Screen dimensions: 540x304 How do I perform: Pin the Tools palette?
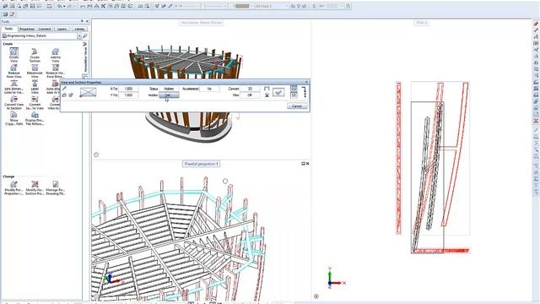[82, 21]
